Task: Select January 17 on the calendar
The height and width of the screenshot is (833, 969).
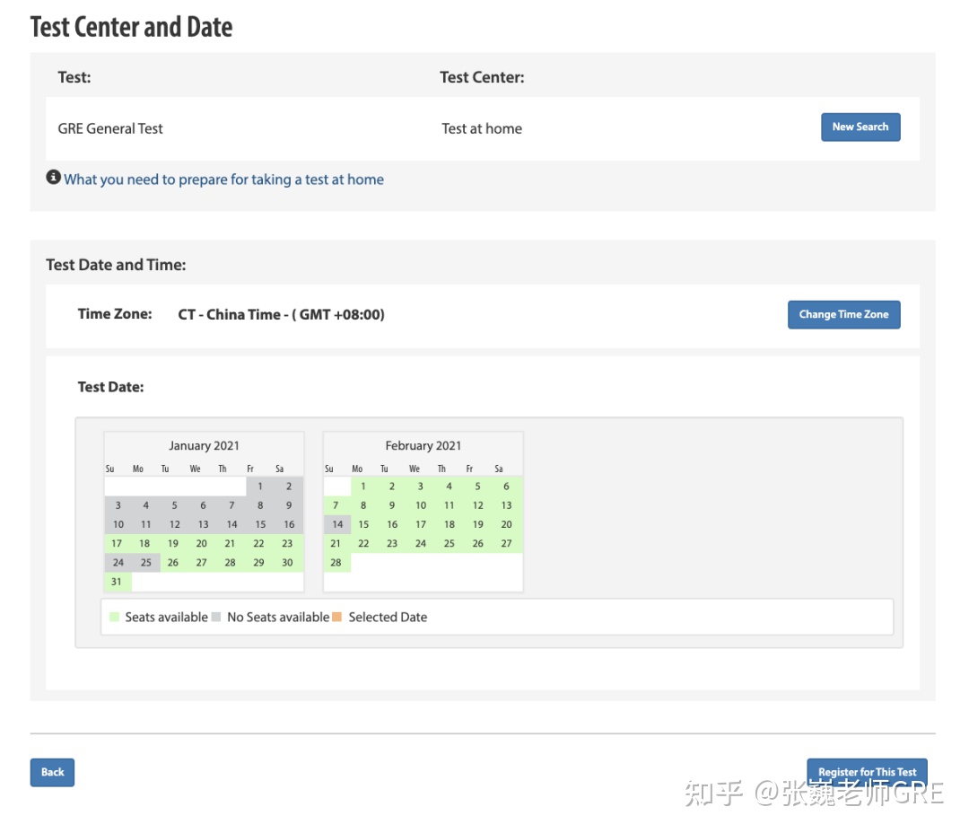Action: [x=117, y=544]
